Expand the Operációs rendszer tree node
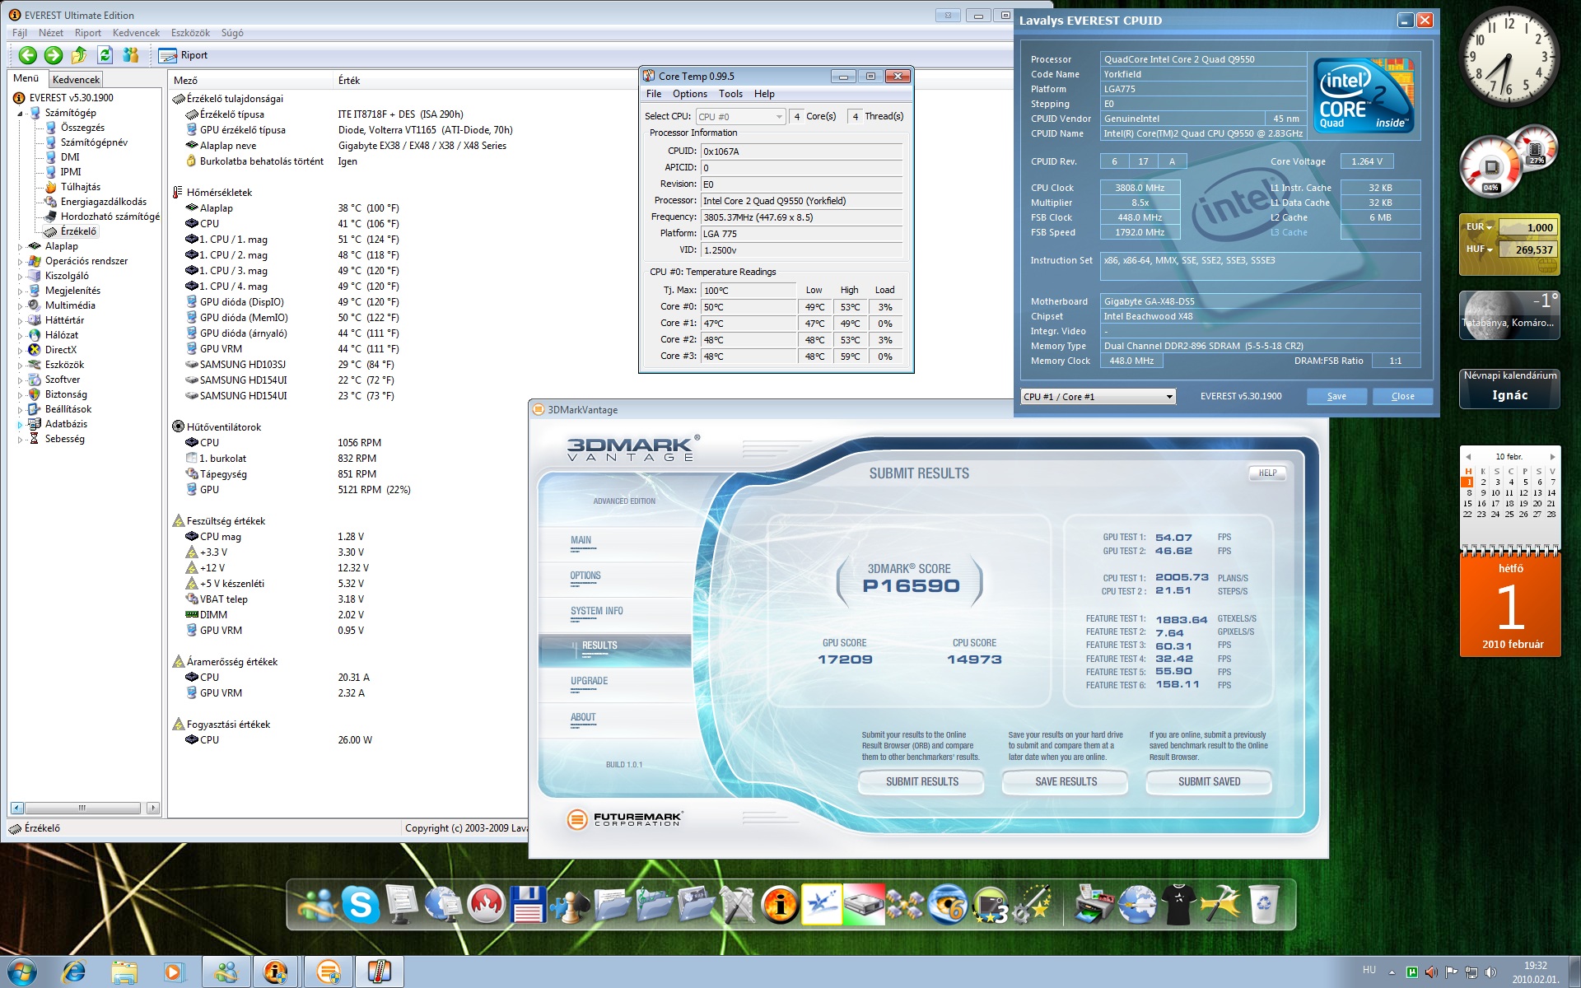This screenshot has width=1581, height=988. (21, 261)
